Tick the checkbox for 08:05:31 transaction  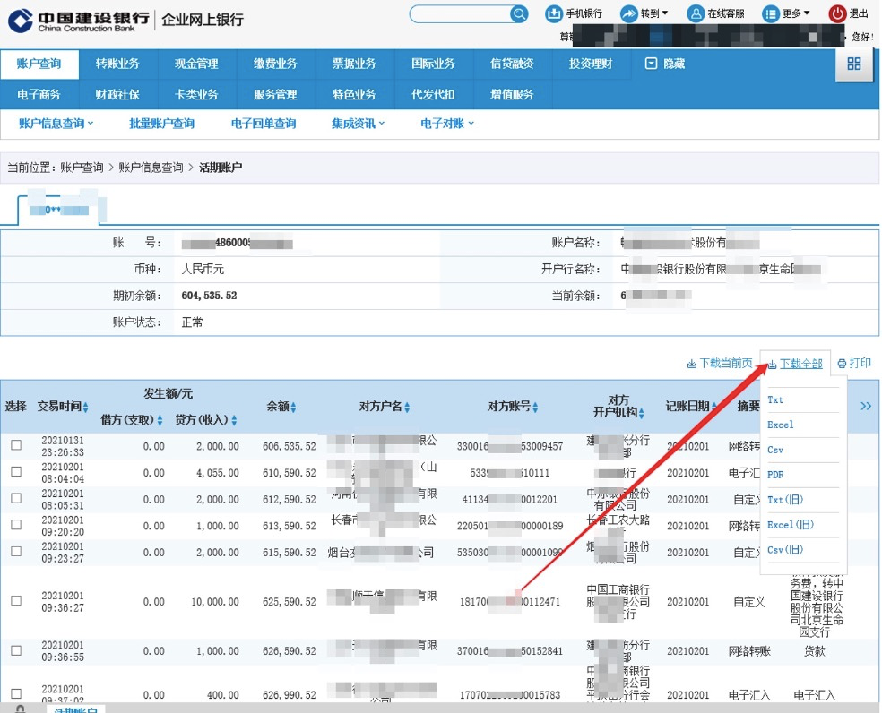tap(16, 498)
